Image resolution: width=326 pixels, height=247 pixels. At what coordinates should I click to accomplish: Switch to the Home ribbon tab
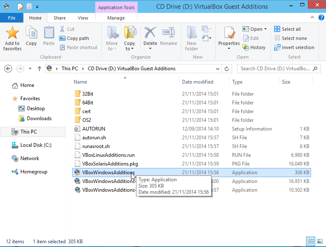(x=35, y=18)
